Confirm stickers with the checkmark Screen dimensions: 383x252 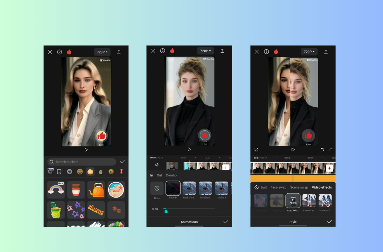pos(122,161)
